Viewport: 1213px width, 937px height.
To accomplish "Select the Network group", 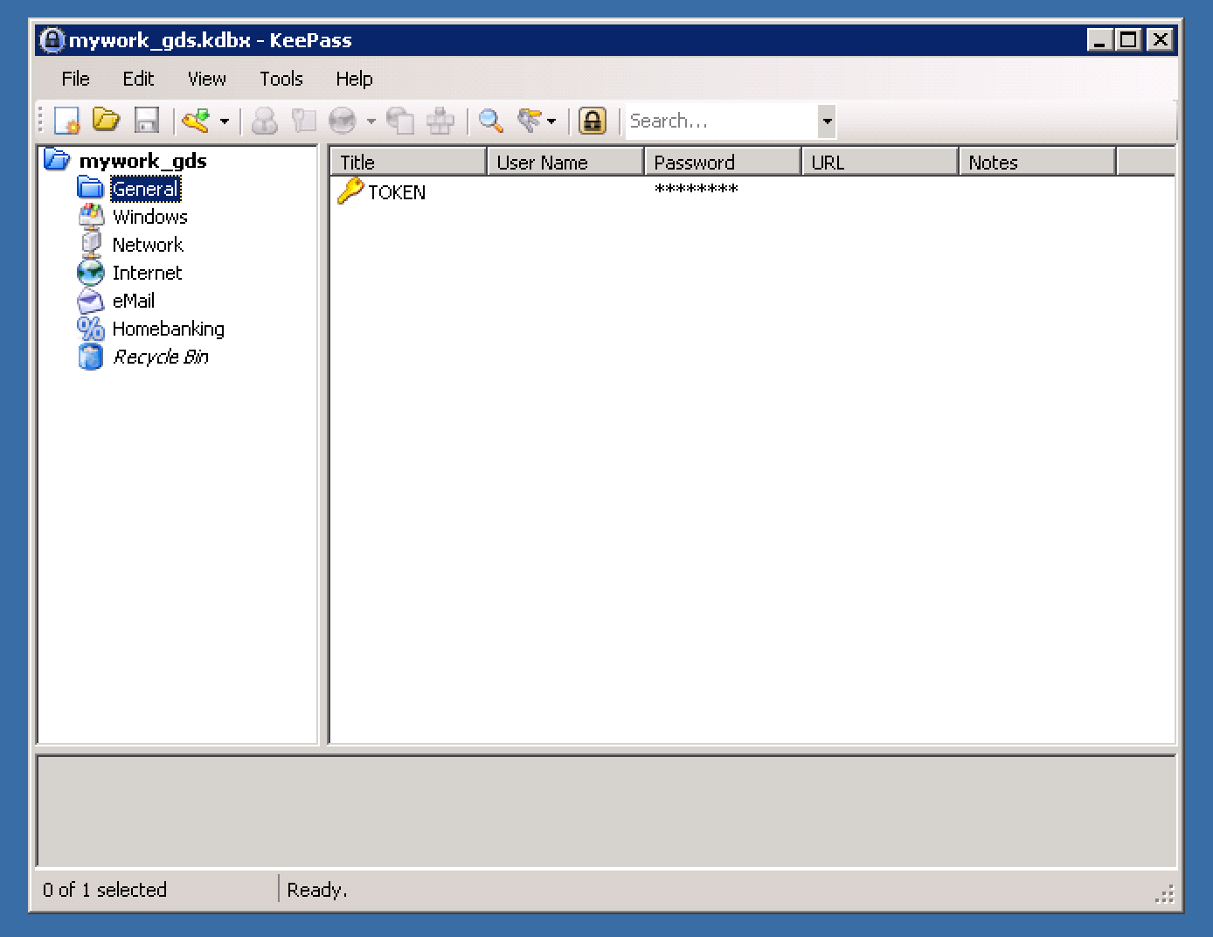I will (x=148, y=245).
